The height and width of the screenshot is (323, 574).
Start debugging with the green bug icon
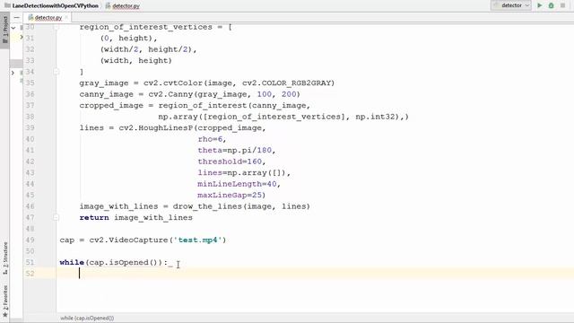point(551,5)
